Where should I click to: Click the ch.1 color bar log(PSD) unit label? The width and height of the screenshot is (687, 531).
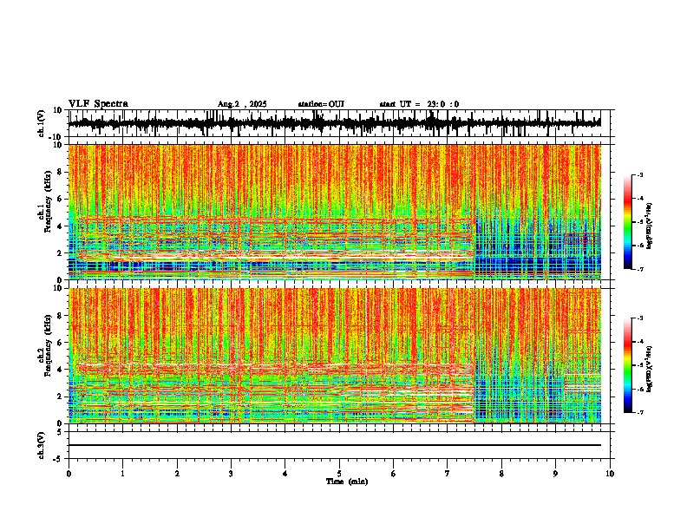[650, 226]
